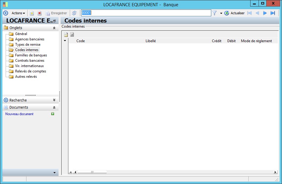
Task: Minimize the Banque window
Action: (254, 4)
